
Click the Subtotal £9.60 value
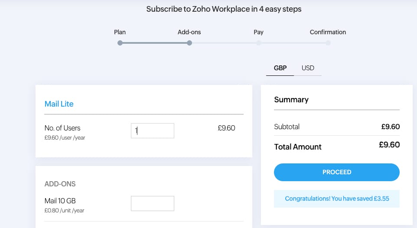(x=390, y=127)
